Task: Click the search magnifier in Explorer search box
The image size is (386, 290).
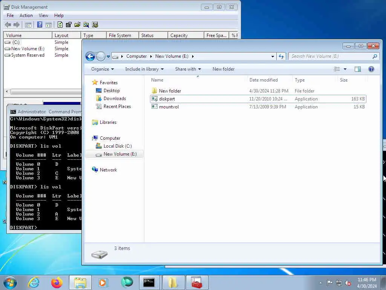Action: coord(375,57)
